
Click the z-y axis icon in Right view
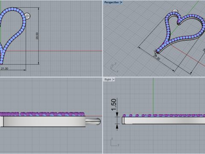(115, 142)
